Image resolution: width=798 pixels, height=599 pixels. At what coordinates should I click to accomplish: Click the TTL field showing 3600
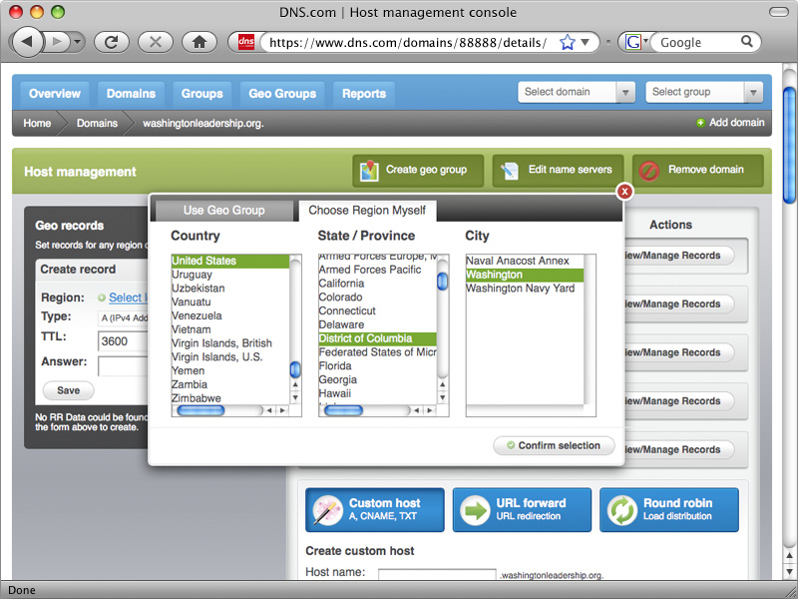(x=123, y=341)
